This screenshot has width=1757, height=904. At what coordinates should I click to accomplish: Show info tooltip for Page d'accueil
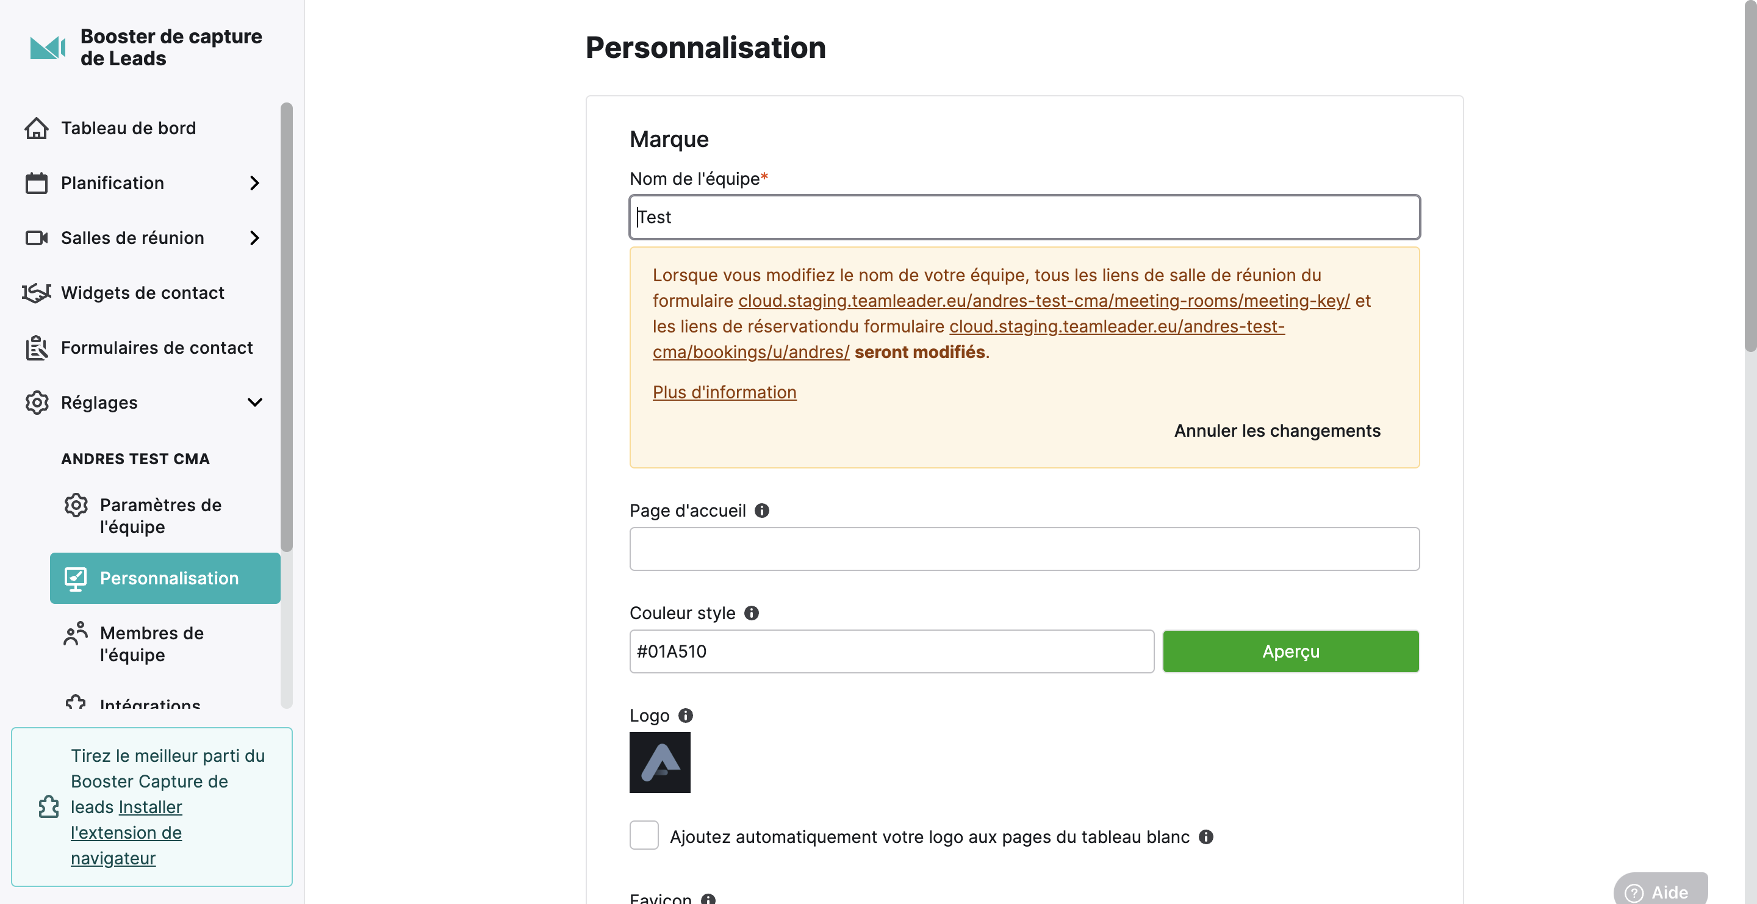(x=762, y=511)
